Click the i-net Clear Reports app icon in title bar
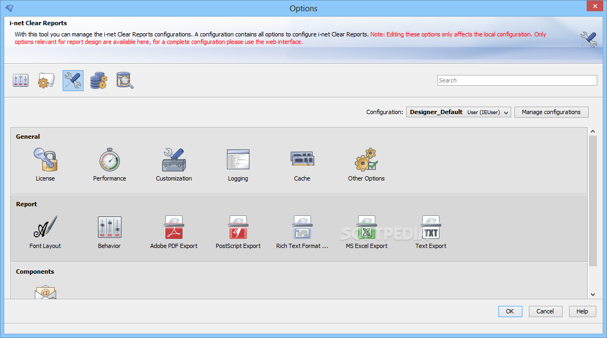The image size is (607, 338). point(10,8)
